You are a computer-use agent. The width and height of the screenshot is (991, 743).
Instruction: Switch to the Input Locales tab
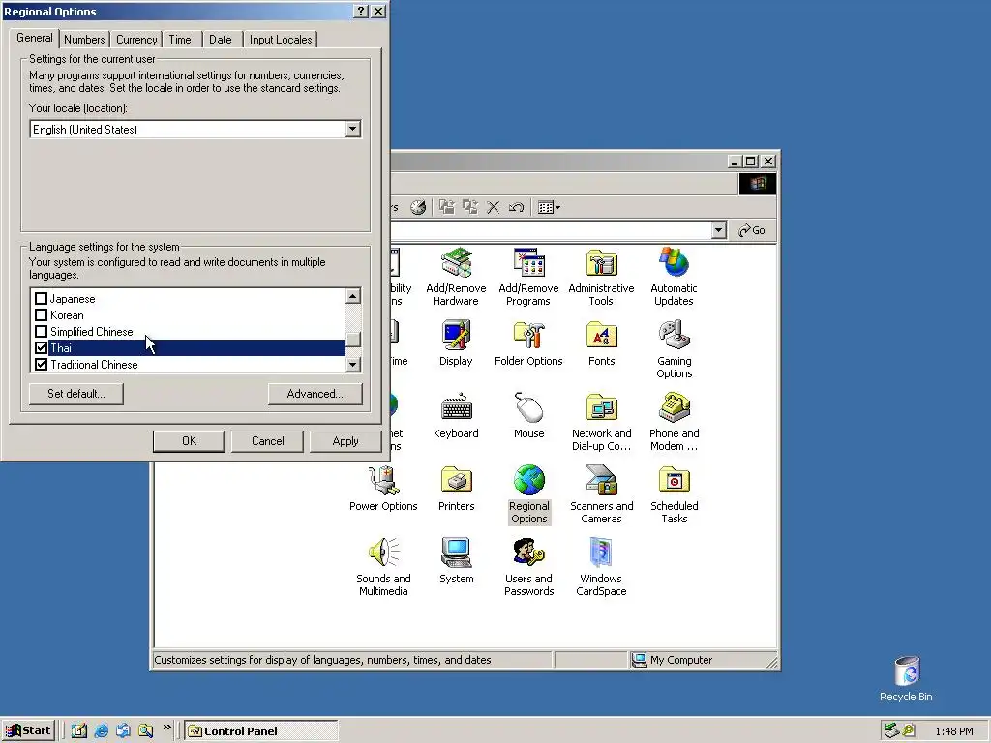point(281,39)
